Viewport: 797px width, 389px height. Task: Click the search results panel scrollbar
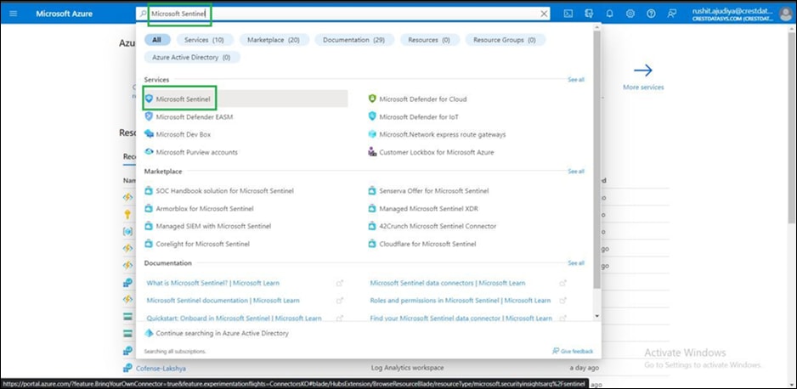pos(596,160)
